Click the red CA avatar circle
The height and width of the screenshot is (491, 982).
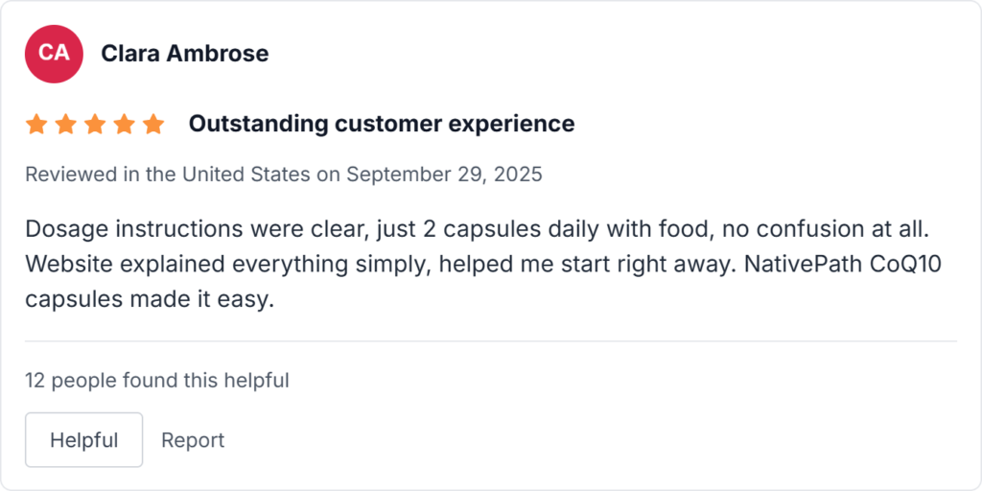click(x=54, y=54)
